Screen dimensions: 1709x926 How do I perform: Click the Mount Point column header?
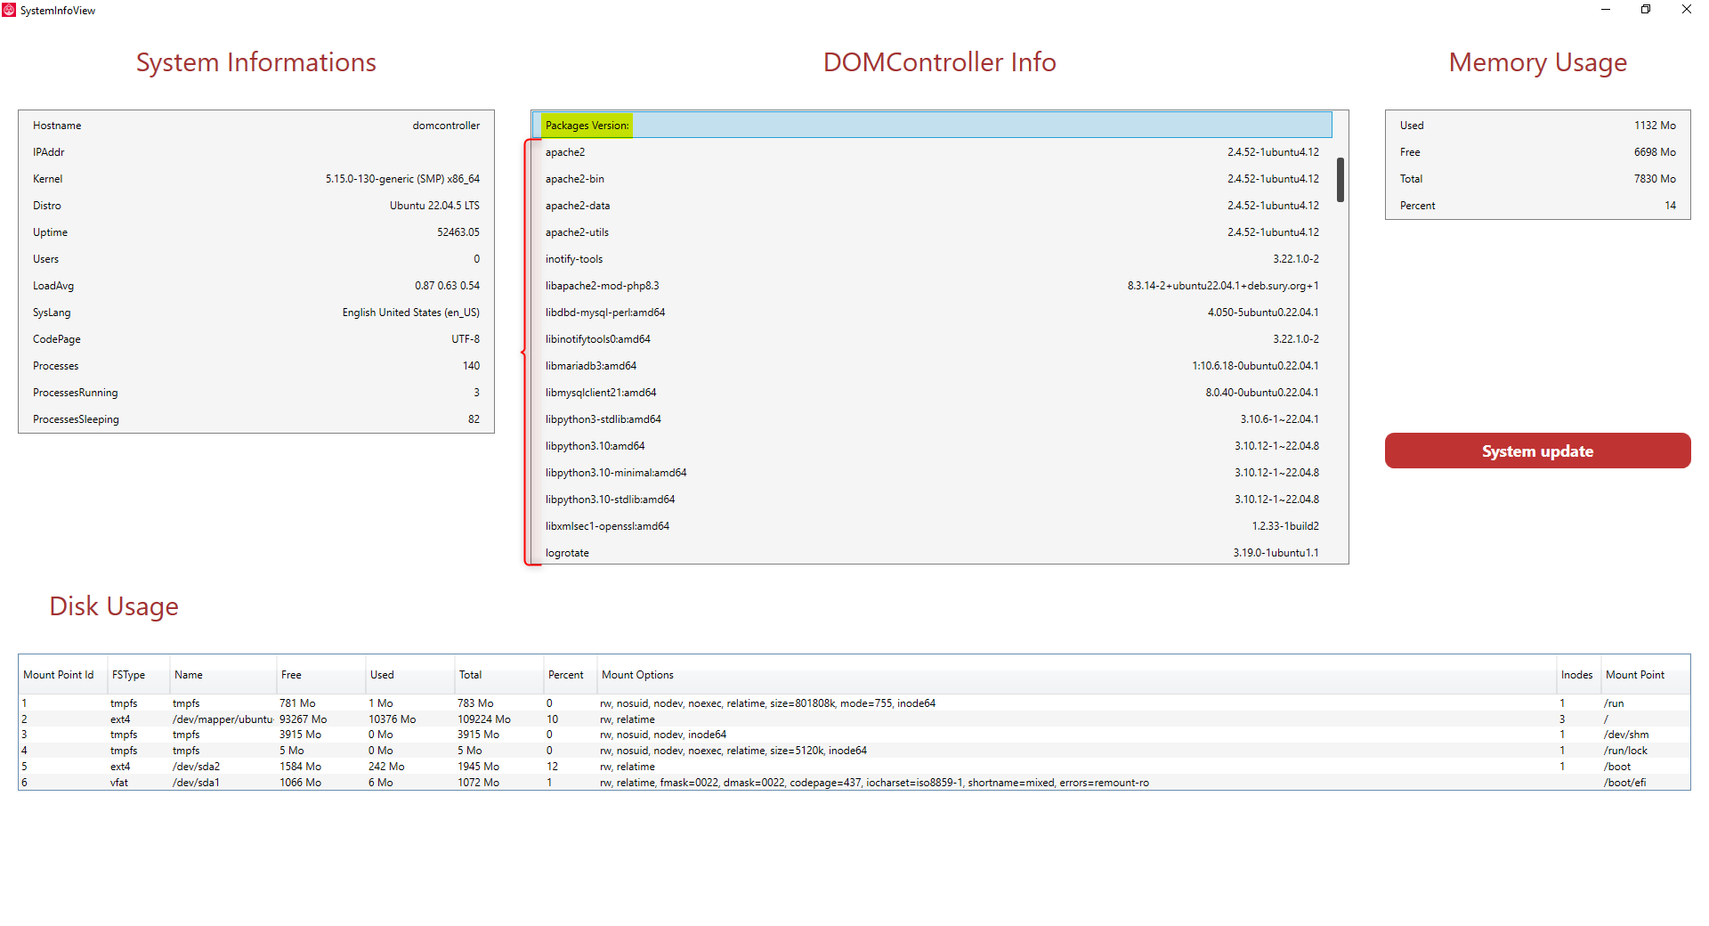click(x=1645, y=675)
